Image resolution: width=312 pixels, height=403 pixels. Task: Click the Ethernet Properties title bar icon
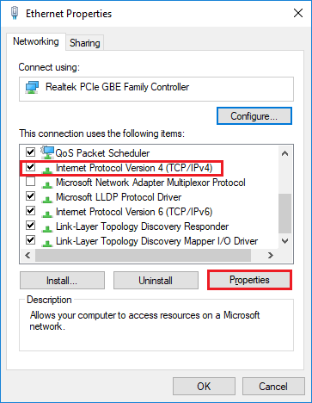(x=15, y=13)
